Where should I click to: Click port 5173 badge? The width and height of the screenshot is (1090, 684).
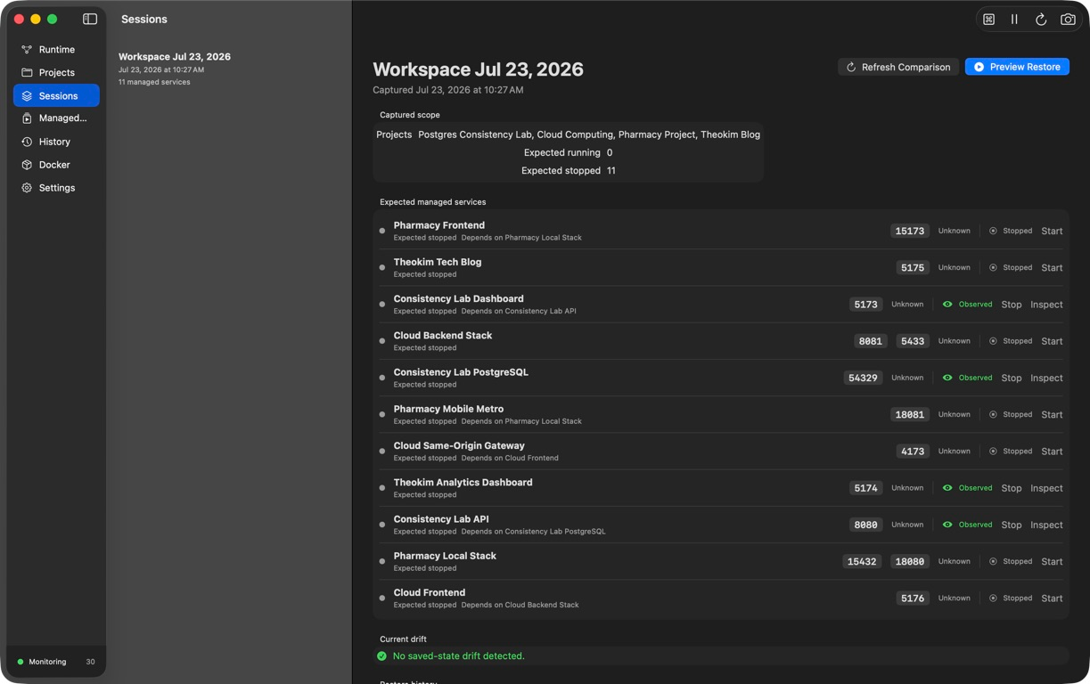[865, 305]
